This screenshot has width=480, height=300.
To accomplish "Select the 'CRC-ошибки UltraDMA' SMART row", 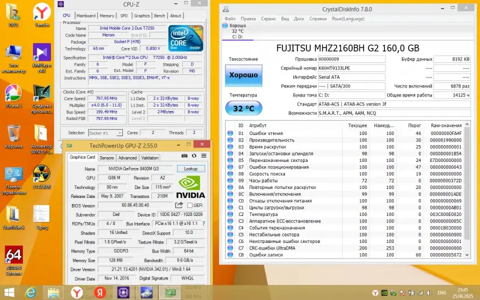I will tap(345, 248).
